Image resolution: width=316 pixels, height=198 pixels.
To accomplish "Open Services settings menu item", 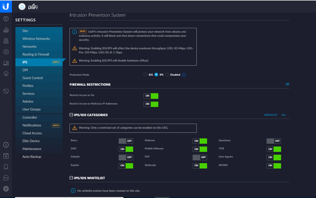I will click(39, 94).
